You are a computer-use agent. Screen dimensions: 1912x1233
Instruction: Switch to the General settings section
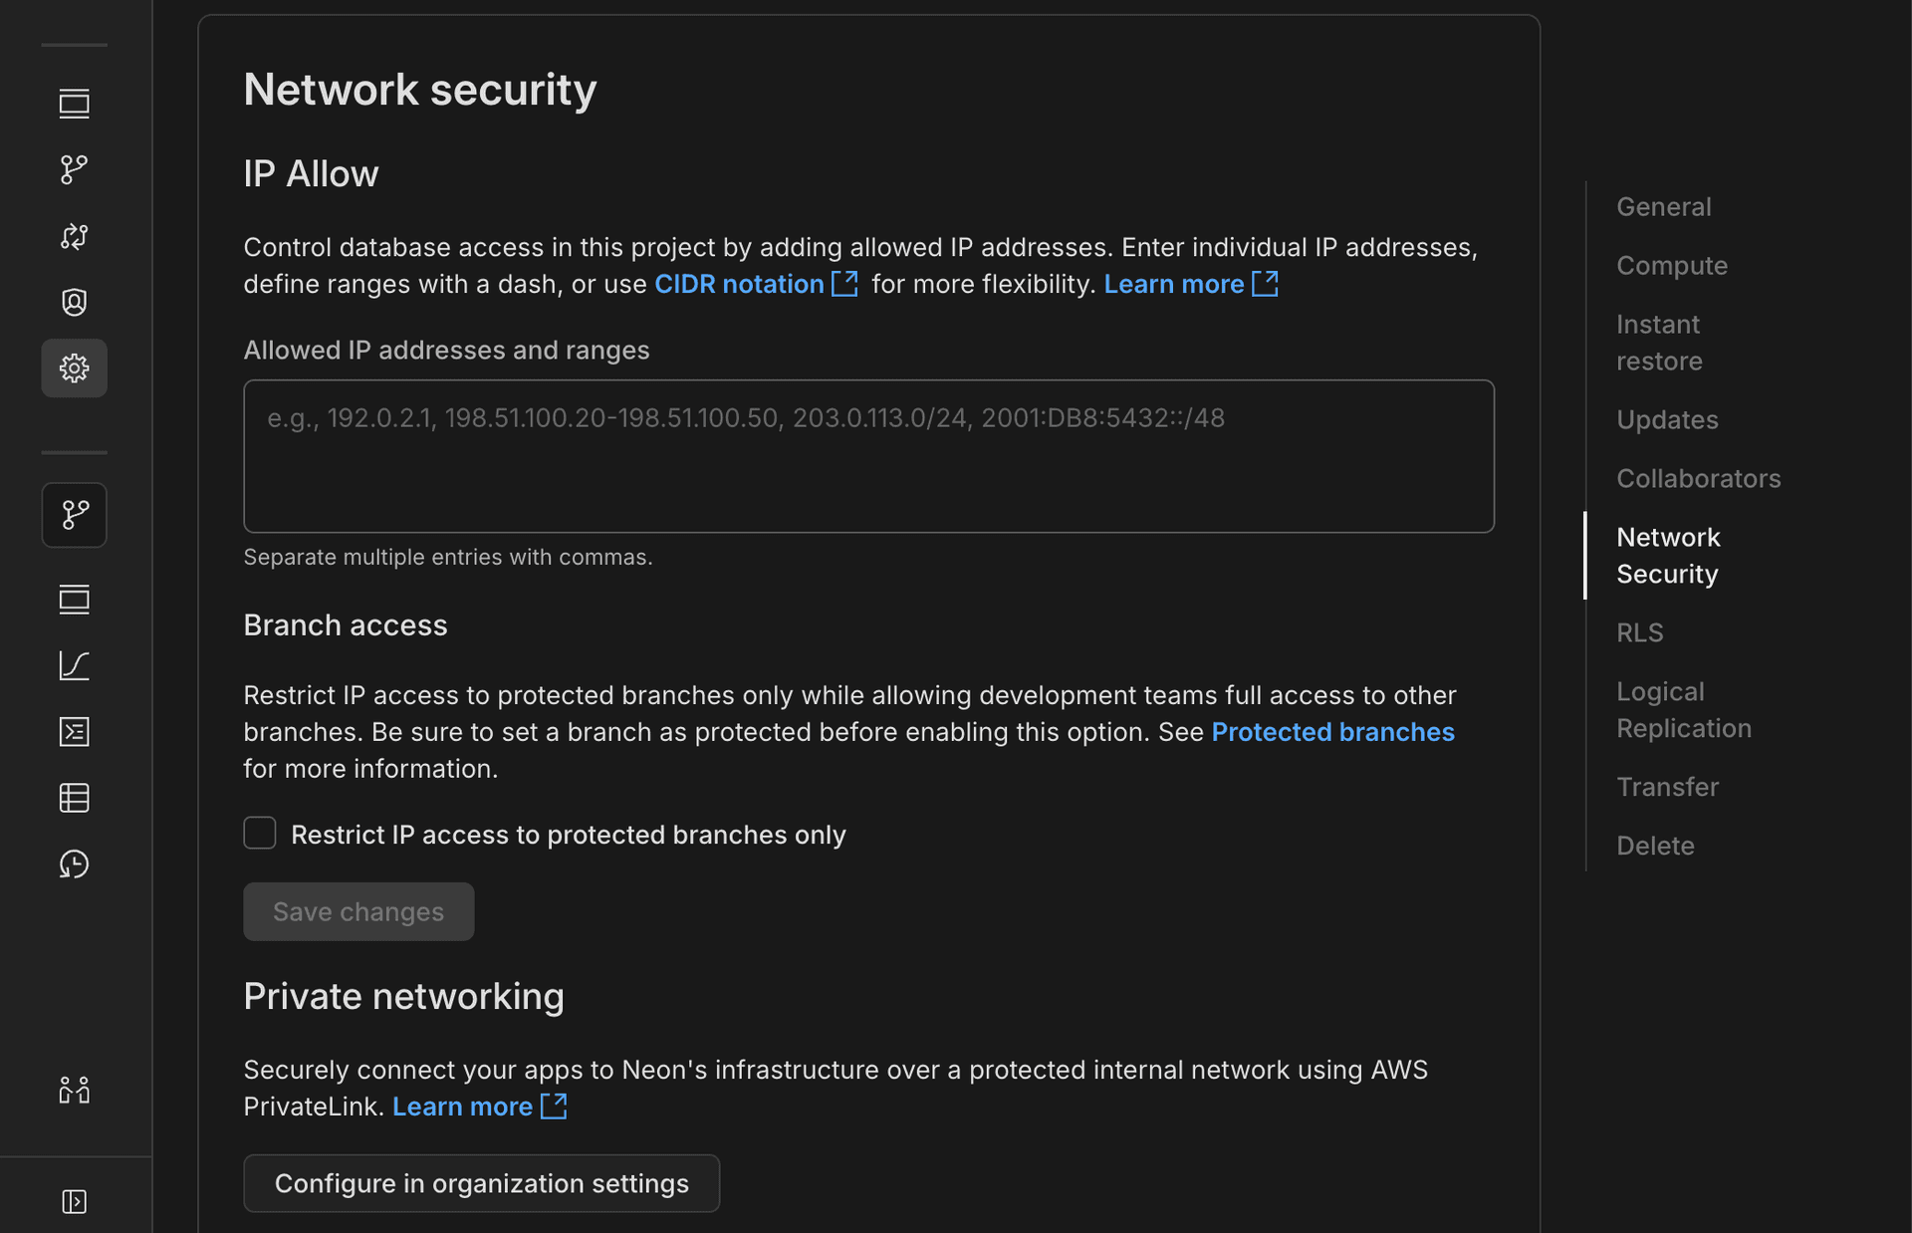[1663, 206]
